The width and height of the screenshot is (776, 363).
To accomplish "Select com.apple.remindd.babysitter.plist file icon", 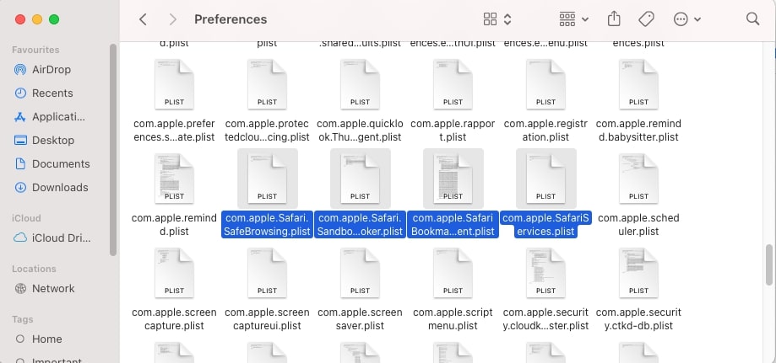I will [x=638, y=84].
